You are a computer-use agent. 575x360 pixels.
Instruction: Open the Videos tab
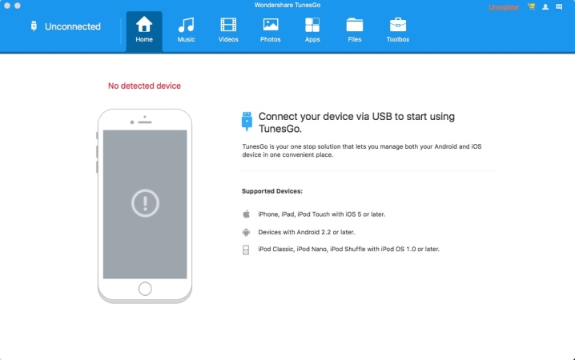coord(228,31)
